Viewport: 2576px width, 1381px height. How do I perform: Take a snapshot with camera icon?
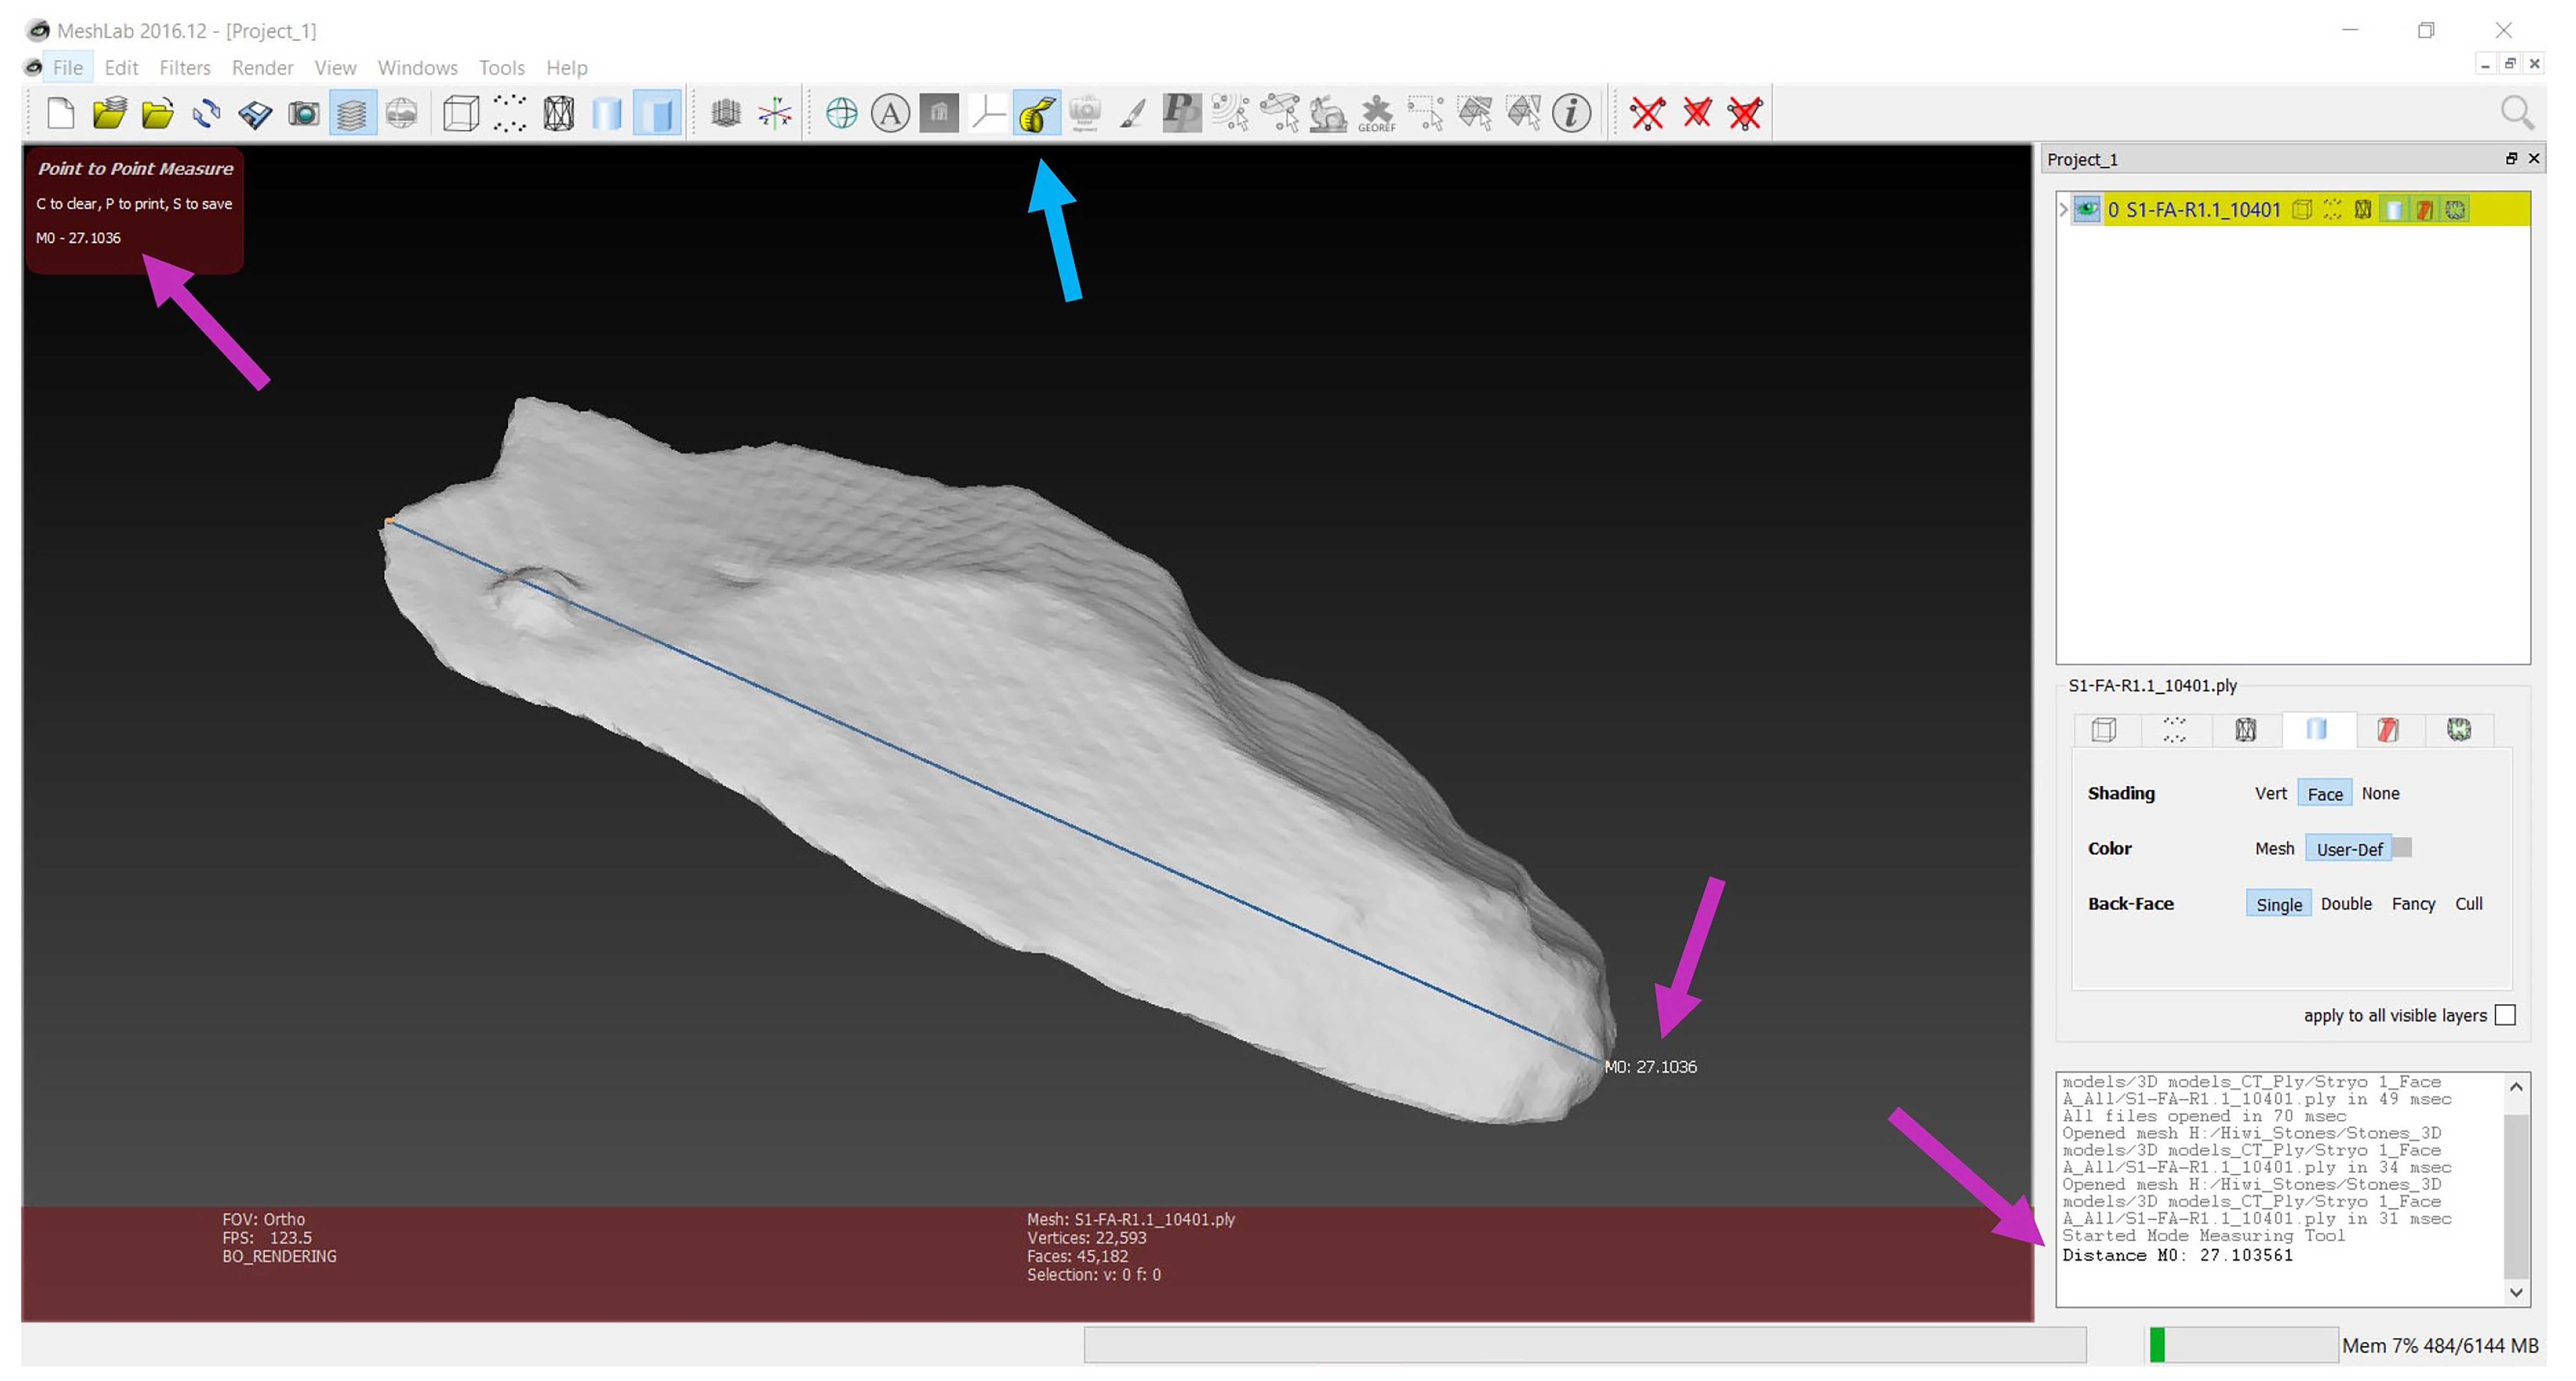[x=304, y=113]
